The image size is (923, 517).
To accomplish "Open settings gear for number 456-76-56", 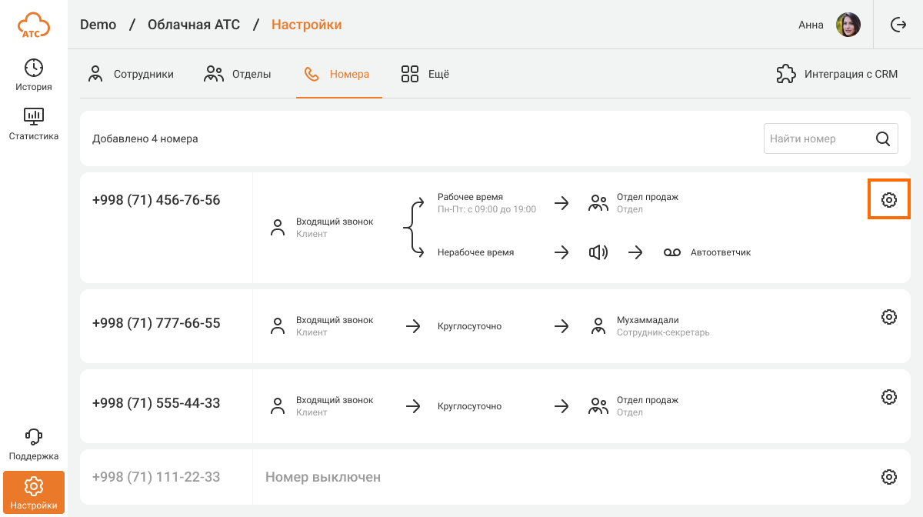I will [x=889, y=200].
